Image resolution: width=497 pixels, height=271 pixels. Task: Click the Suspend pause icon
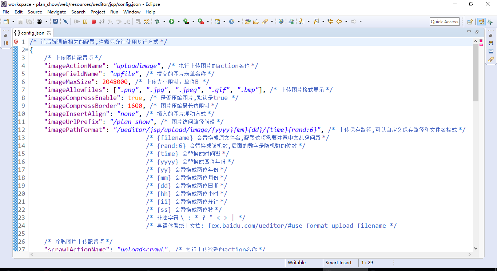[85, 21]
